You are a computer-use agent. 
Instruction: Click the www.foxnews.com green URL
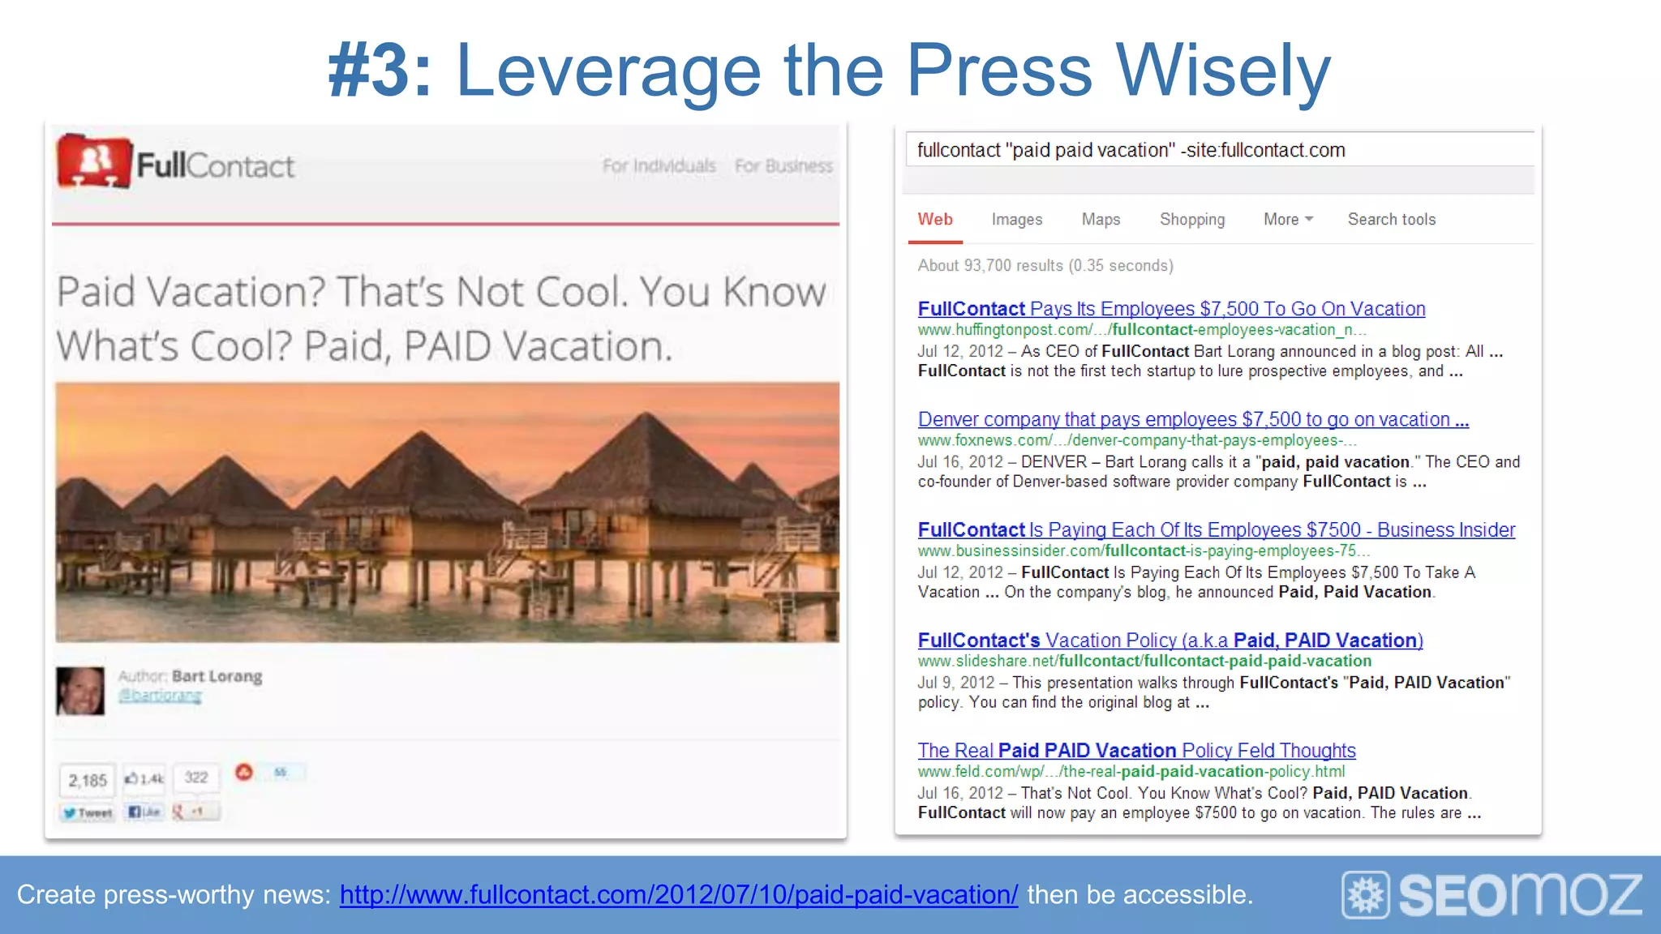[1137, 440]
